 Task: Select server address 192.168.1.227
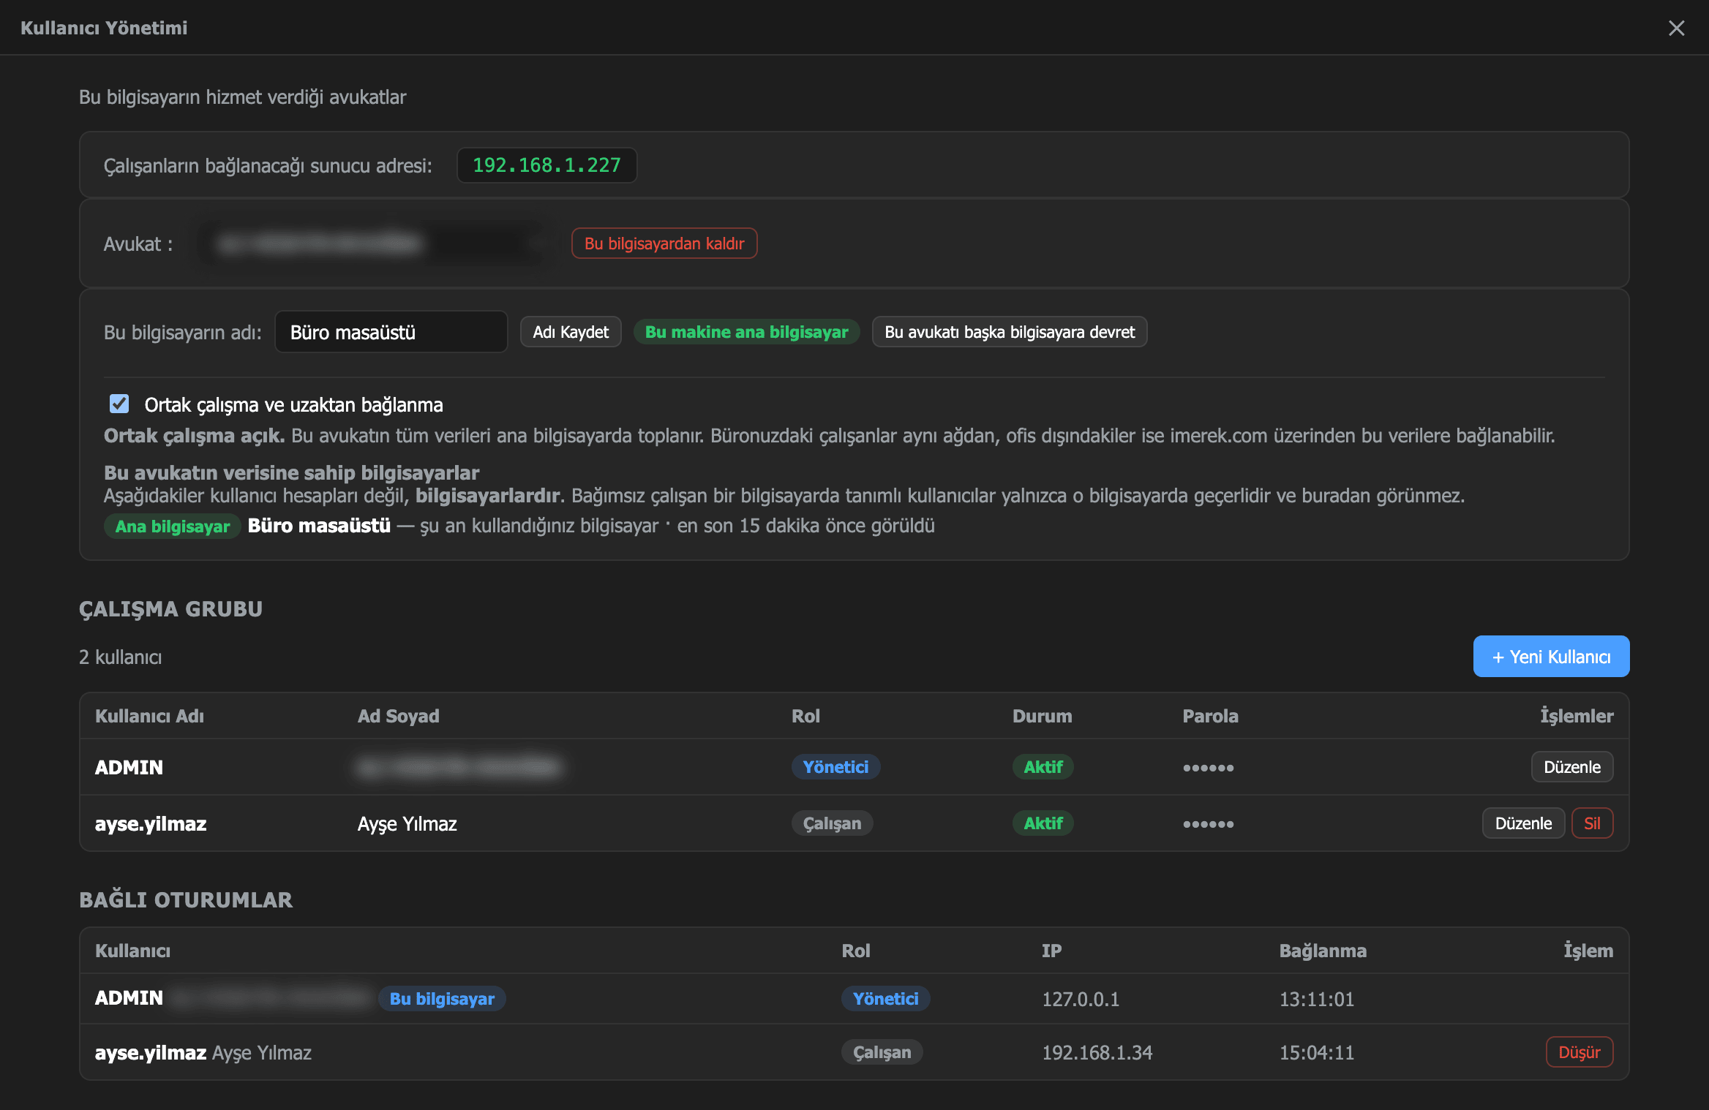546,165
